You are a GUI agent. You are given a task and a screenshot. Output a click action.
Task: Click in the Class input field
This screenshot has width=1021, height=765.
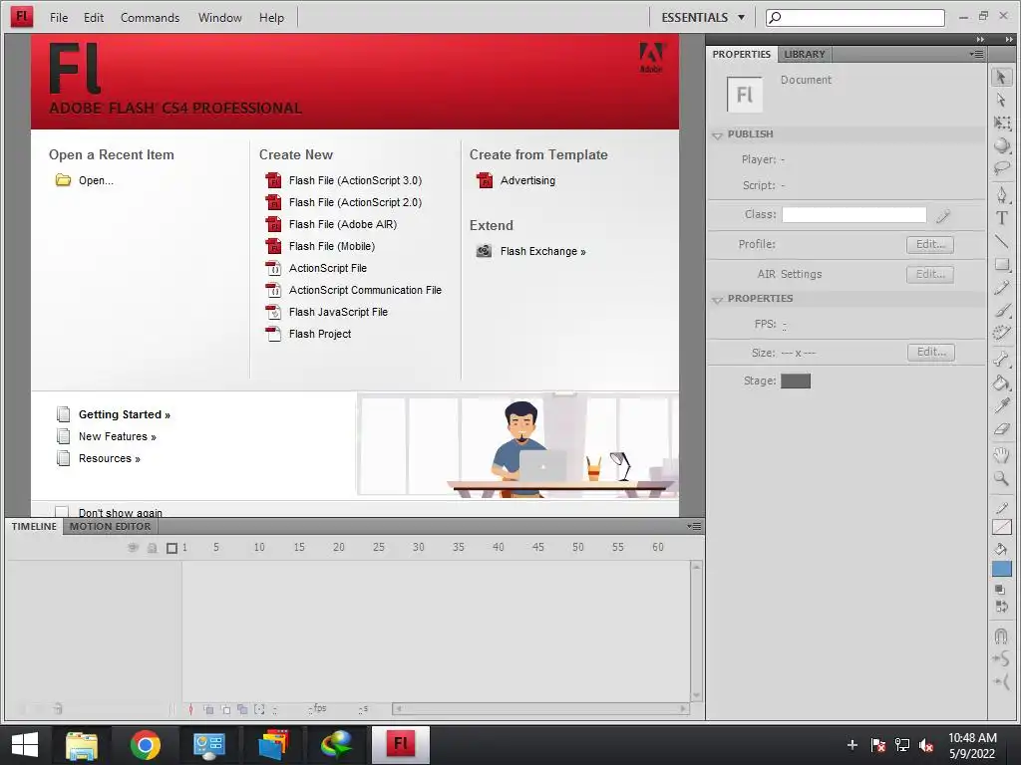(853, 215)
